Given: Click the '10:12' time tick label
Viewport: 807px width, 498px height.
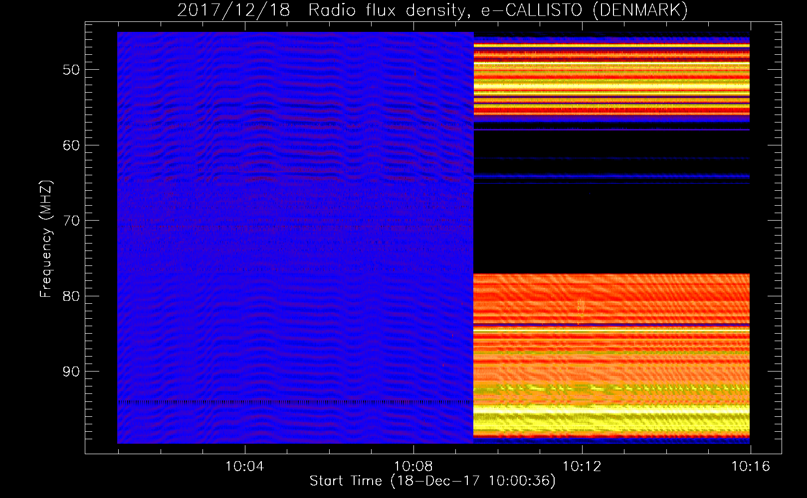Looking at the screenshot, I should [x=582, y=467].
